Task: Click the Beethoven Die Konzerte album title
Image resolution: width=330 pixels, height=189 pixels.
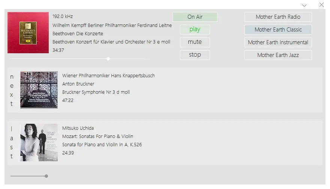Action: (78, 34)
